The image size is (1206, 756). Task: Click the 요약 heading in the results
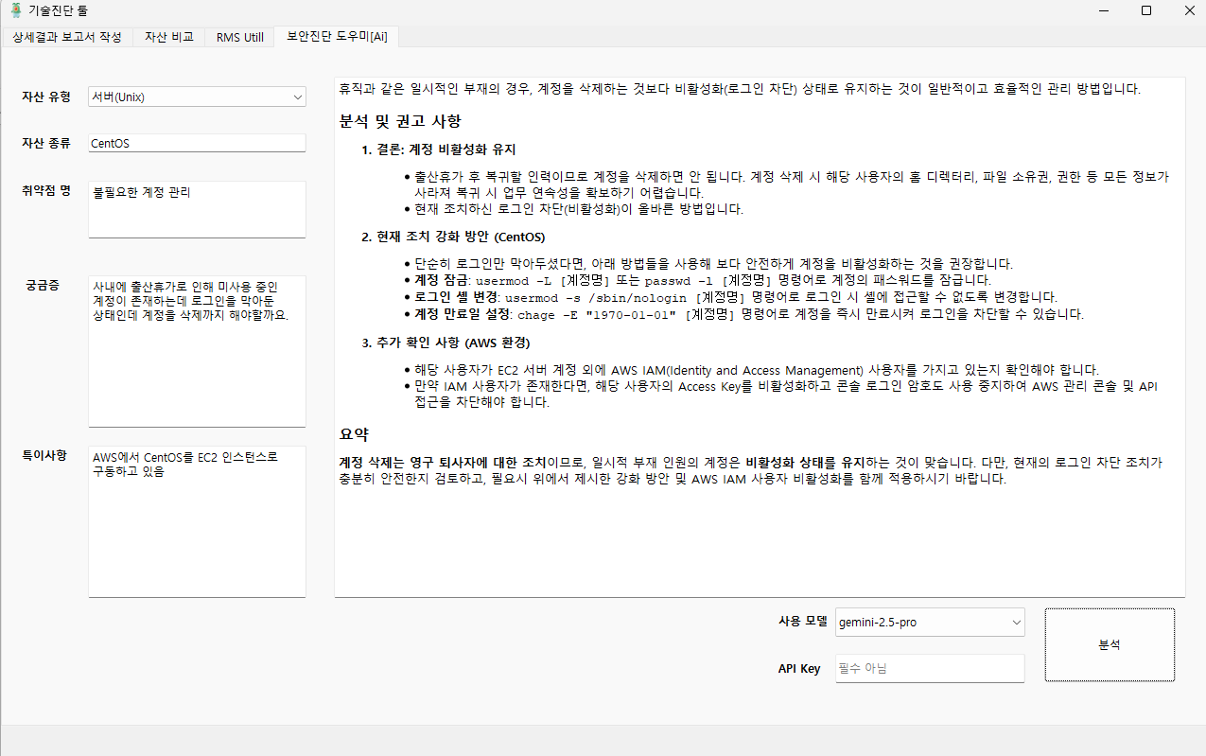354,434
